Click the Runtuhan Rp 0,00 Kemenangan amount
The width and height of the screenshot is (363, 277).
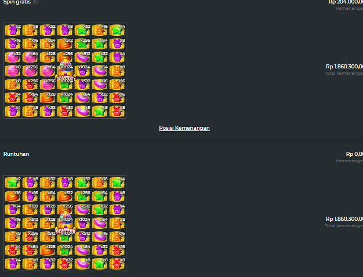coord(354,154)
